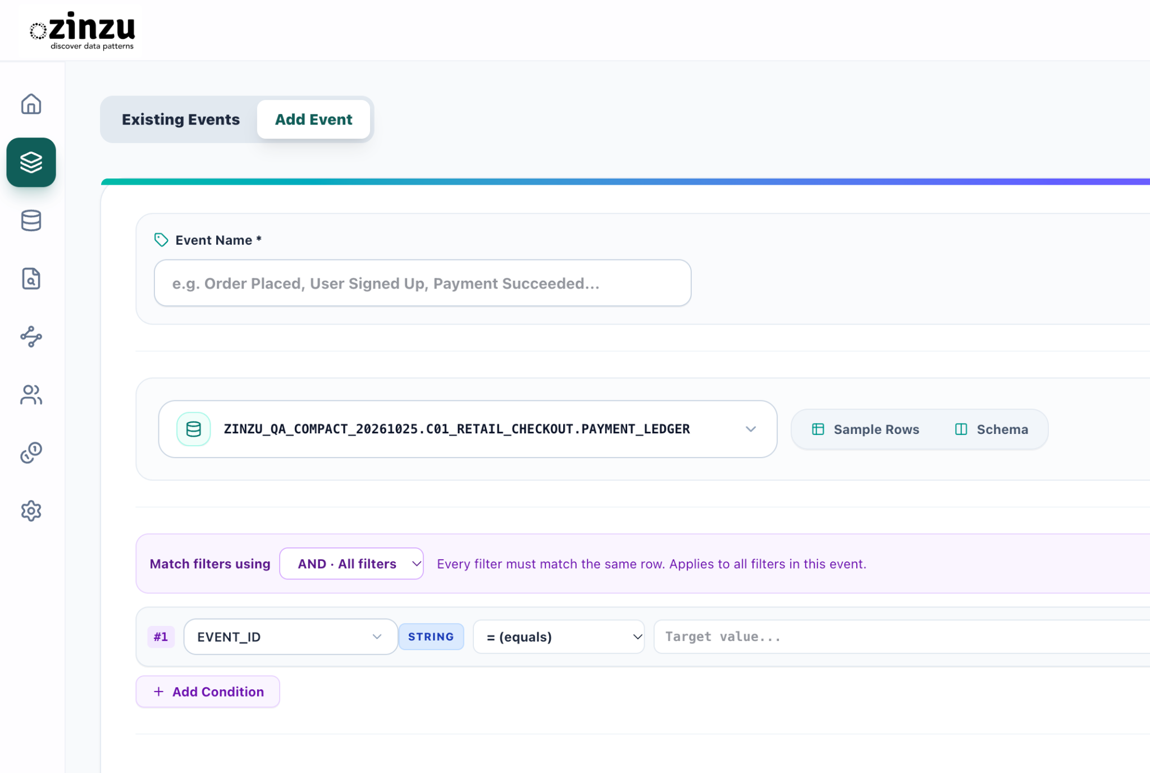
Task: Click the Sample Rows table icon
Action: [x=818, y=429]
